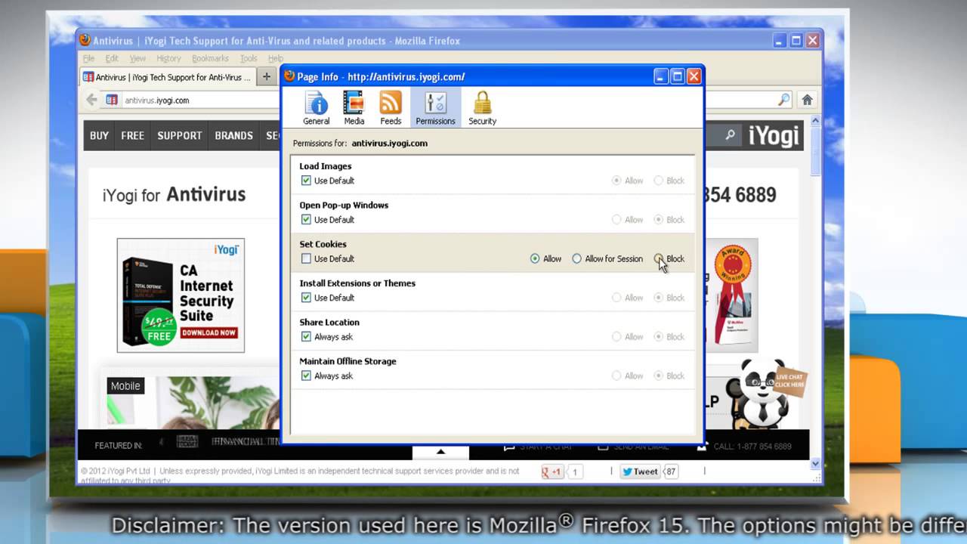Click BUY in the iYogi navigation bar
Image resolution: width=967 pixels, height=544 pixels.
(x=99, y=136)
